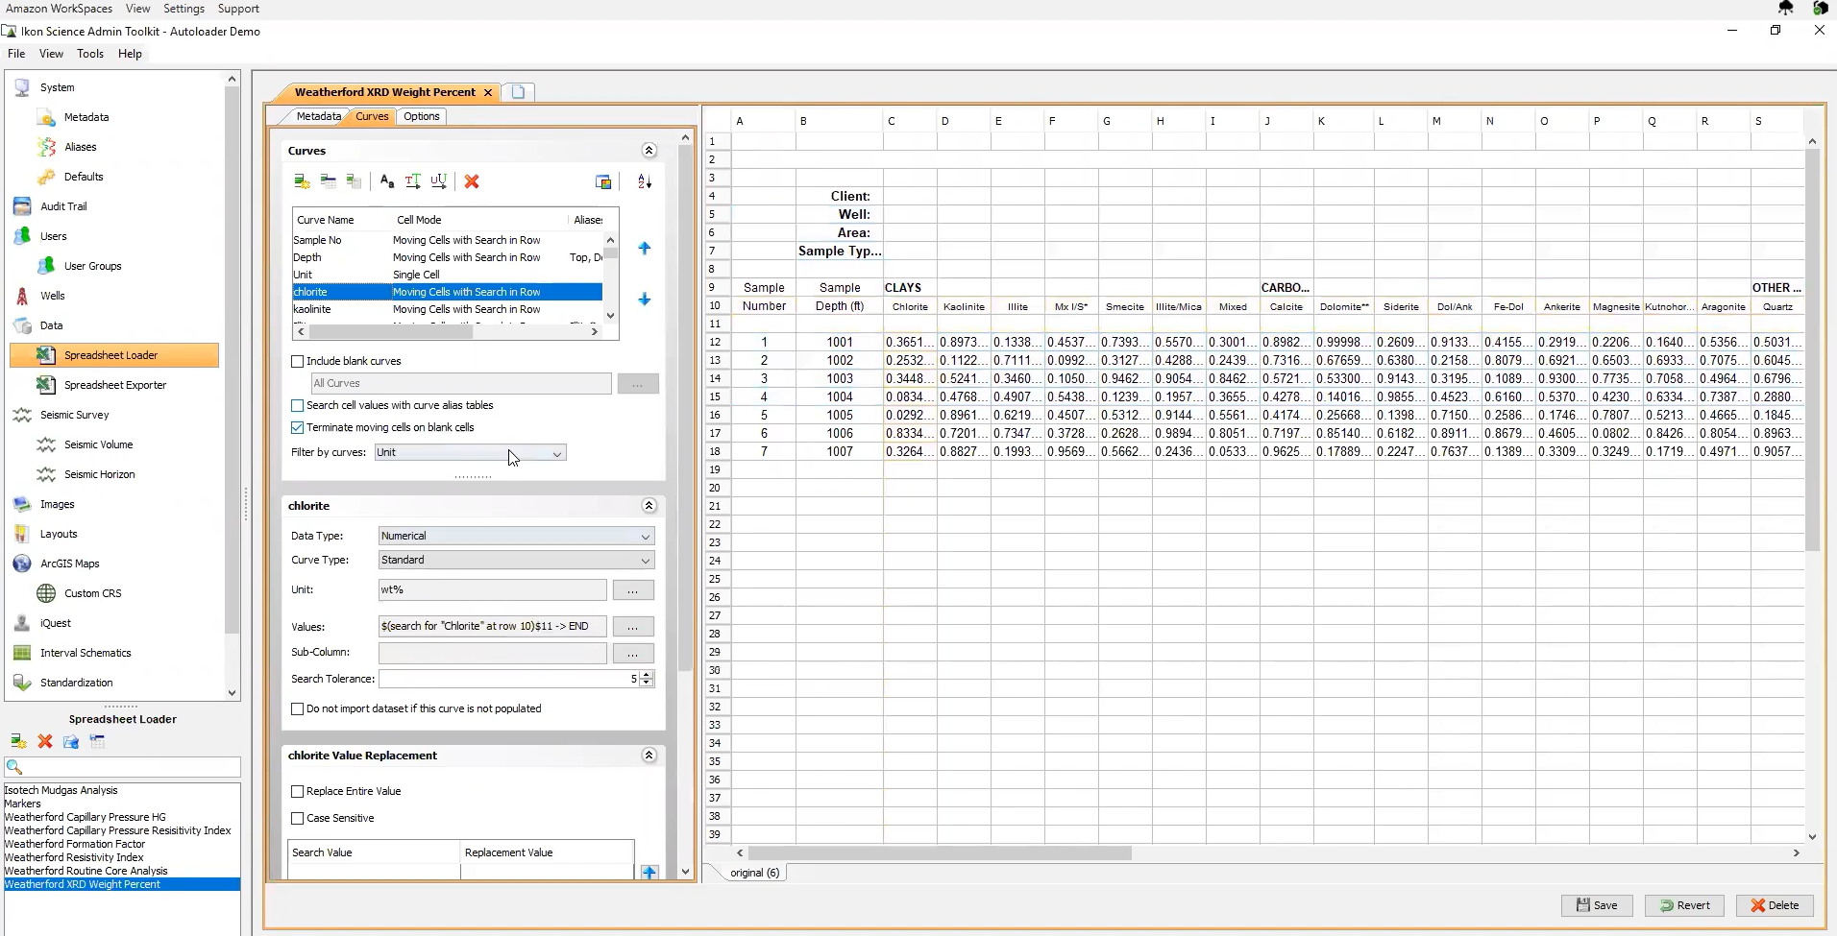
Task: Click browse button next to Values field
Action: click(x=633, y=627)
